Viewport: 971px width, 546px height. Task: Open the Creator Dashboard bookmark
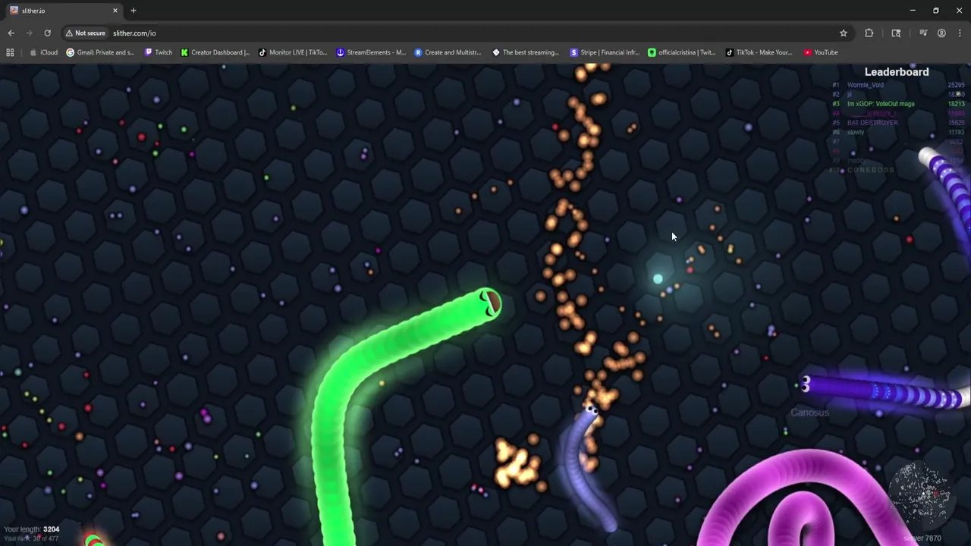click(x=215, y=52)
